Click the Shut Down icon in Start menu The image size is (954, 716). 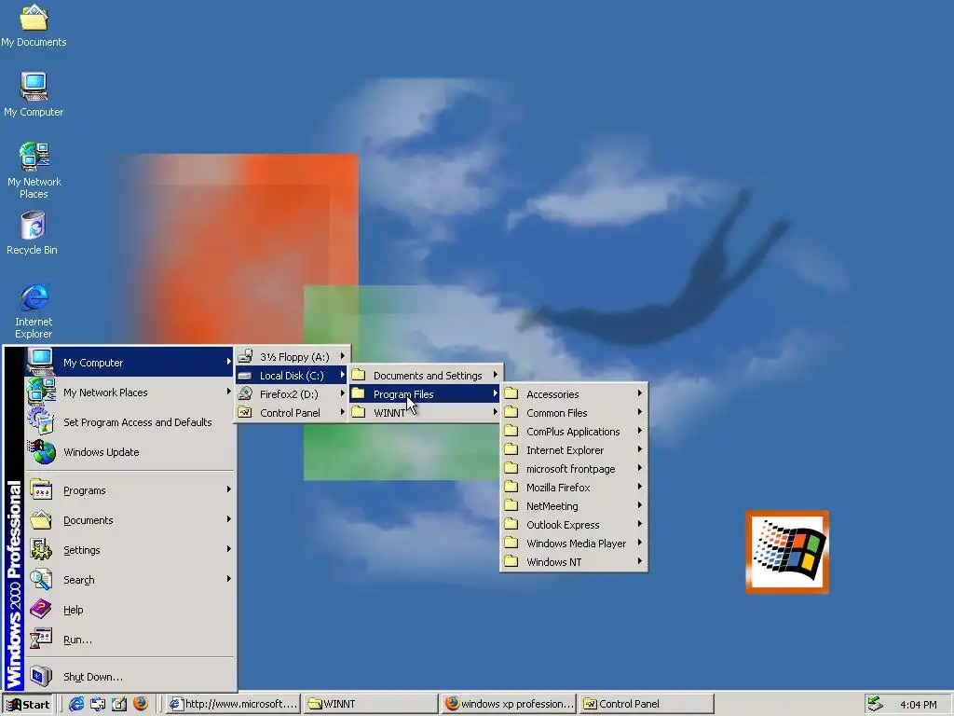click(x=41, y=677)
